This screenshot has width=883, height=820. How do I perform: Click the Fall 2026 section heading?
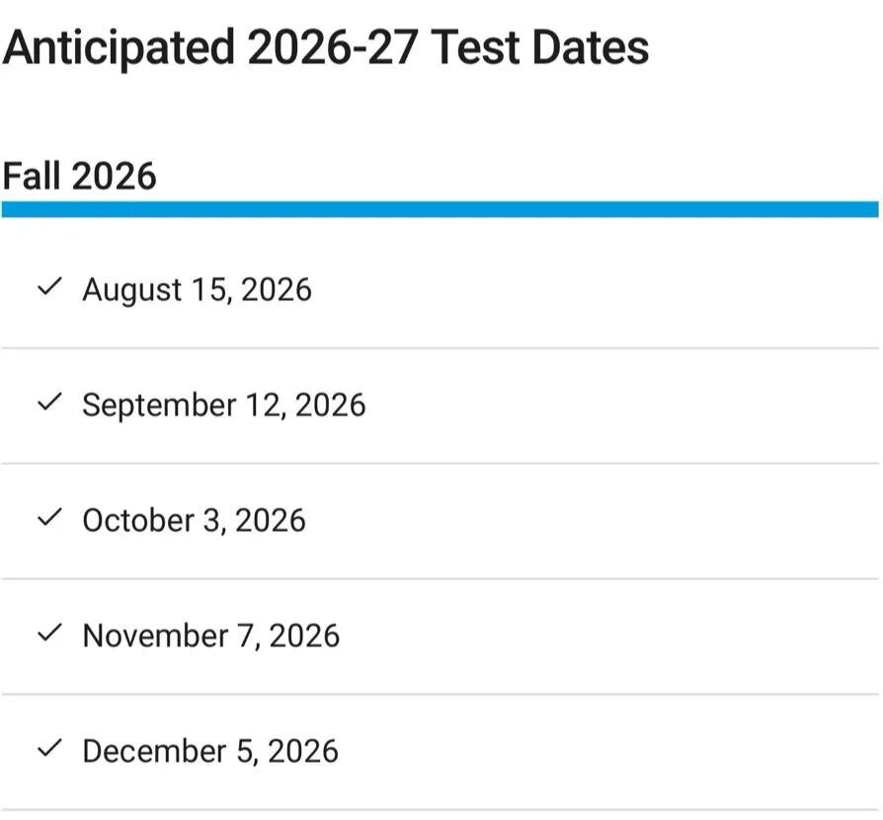[79, 177]
